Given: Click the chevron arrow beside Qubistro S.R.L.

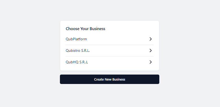Looking at the screenshot, I should point(151,50).
